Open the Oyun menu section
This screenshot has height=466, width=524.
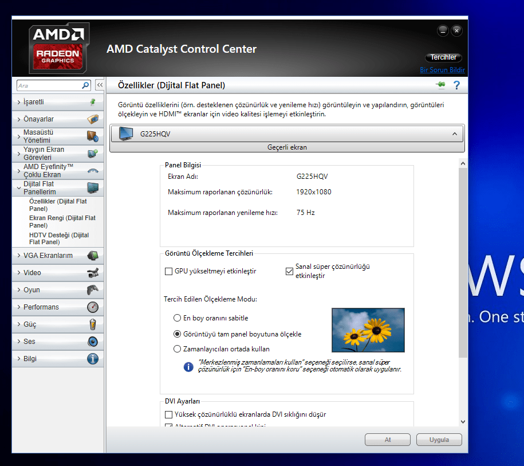point(58,289)
